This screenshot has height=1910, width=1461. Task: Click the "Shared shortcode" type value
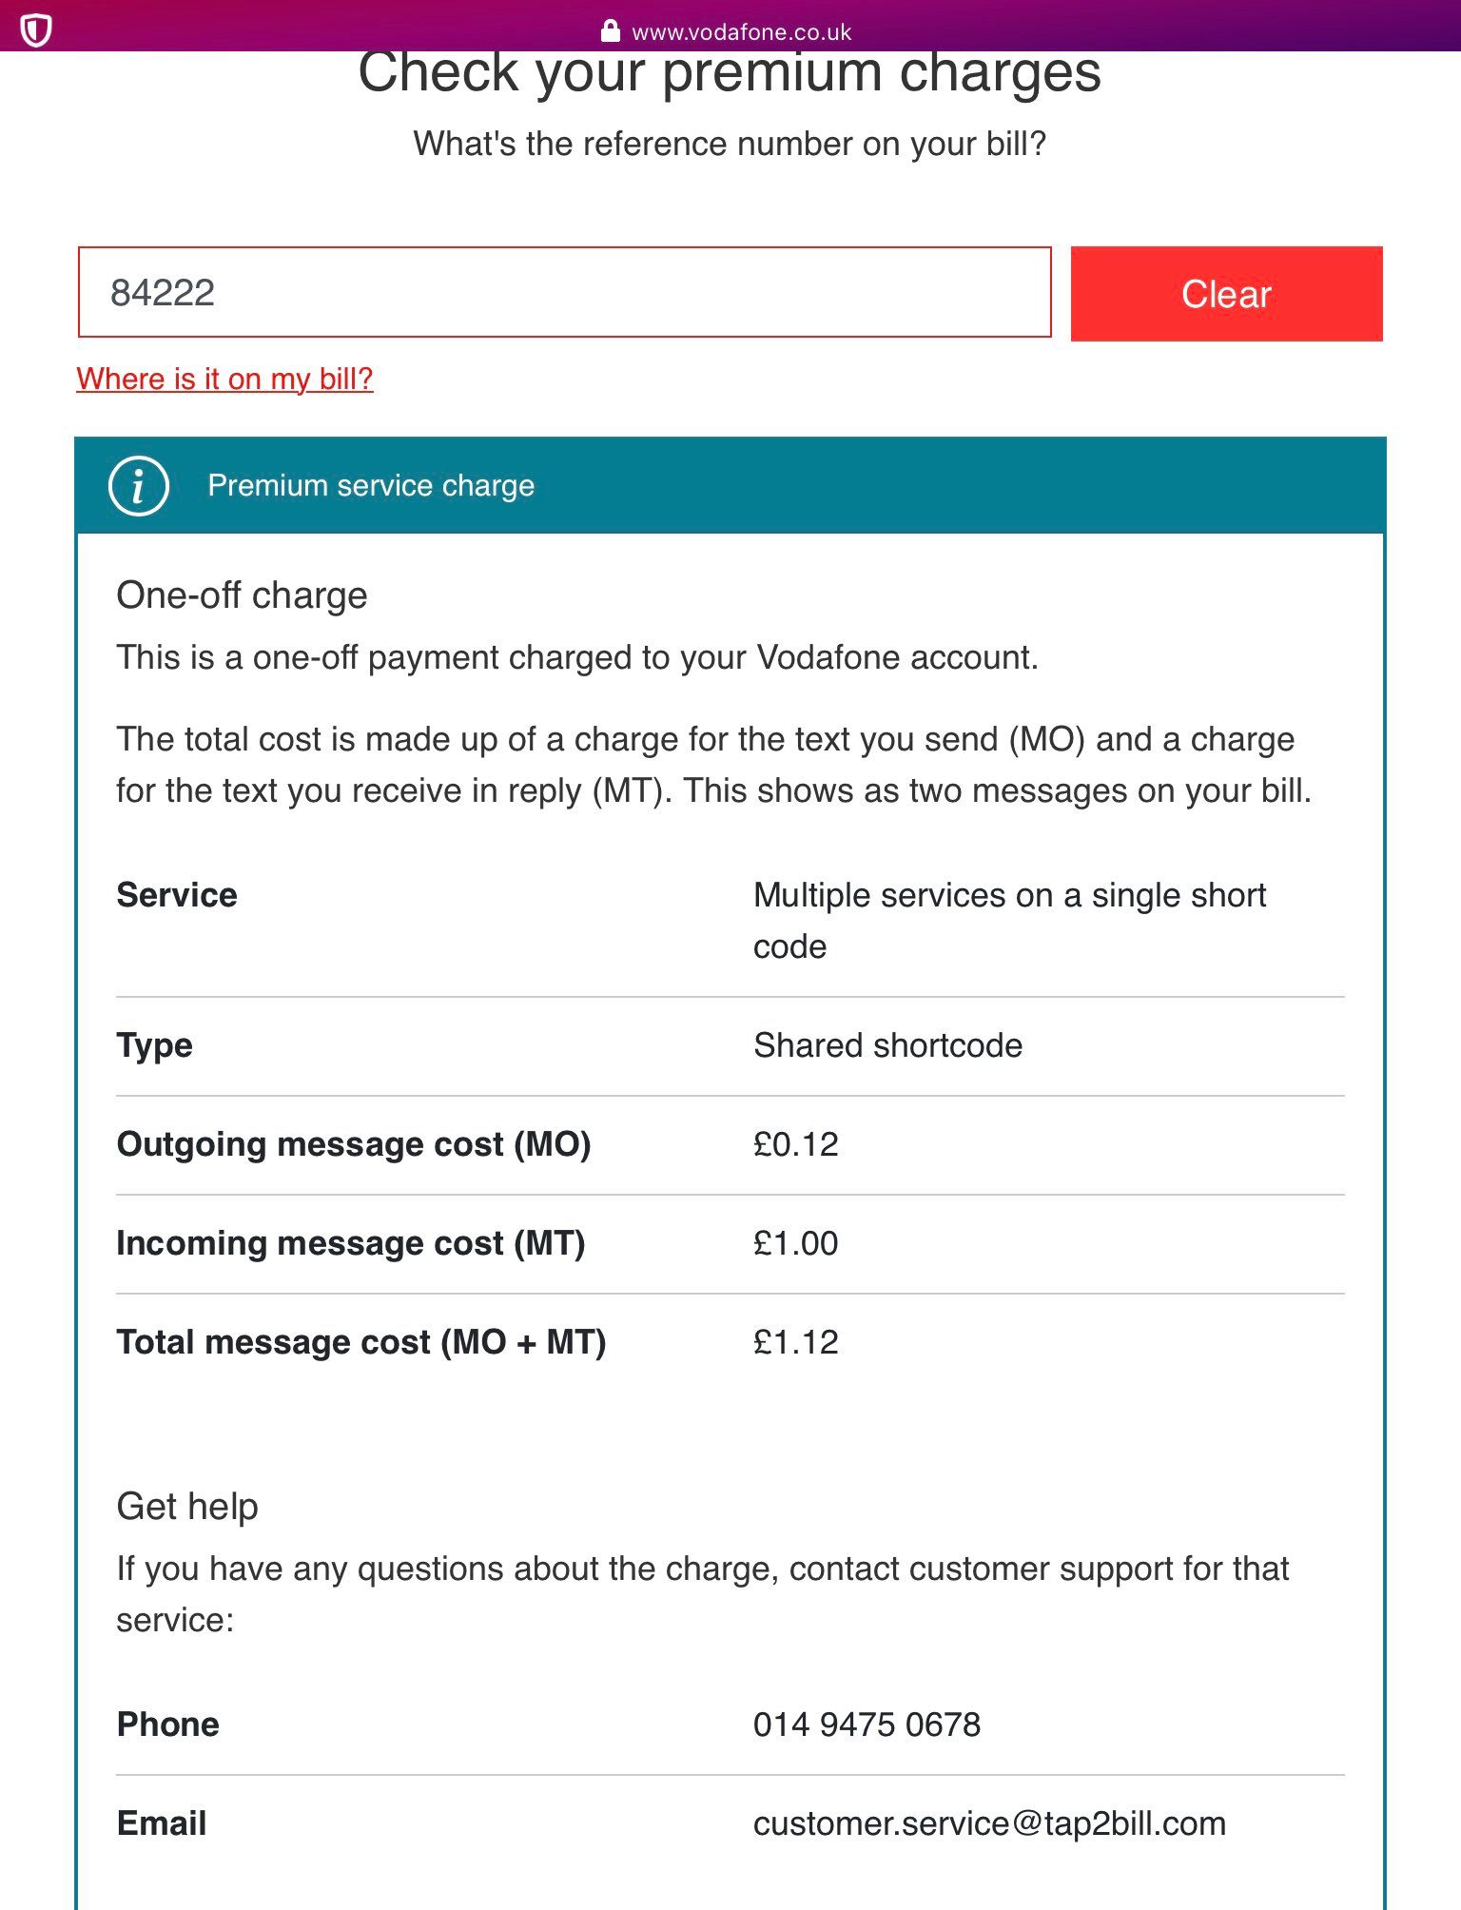(x=887, y=1045)
